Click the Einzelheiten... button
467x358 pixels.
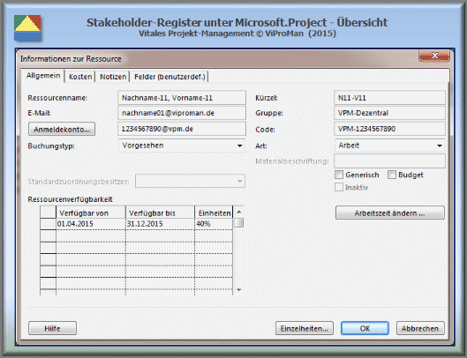point(304,328)
